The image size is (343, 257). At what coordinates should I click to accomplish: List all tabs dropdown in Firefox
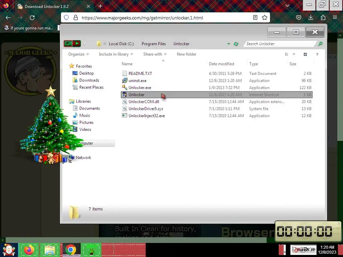pos(287,6)
